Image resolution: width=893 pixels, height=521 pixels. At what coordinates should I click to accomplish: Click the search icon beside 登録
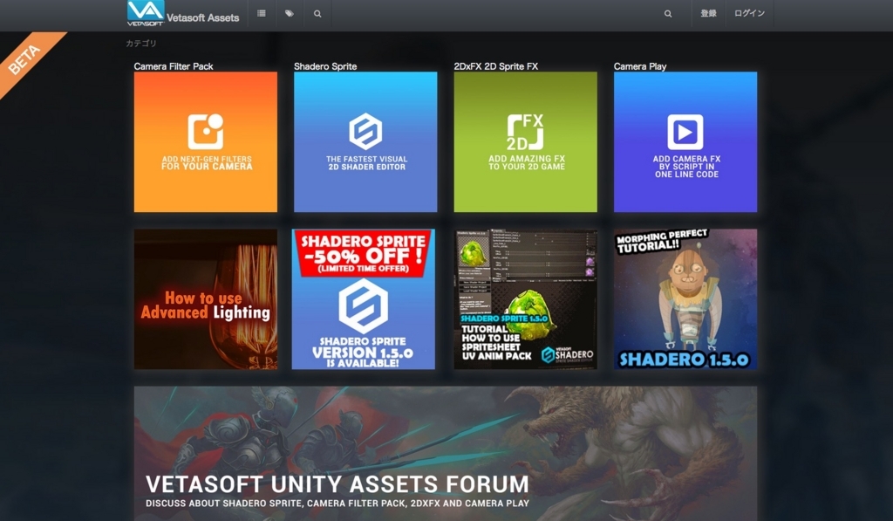tap(667, 14)
